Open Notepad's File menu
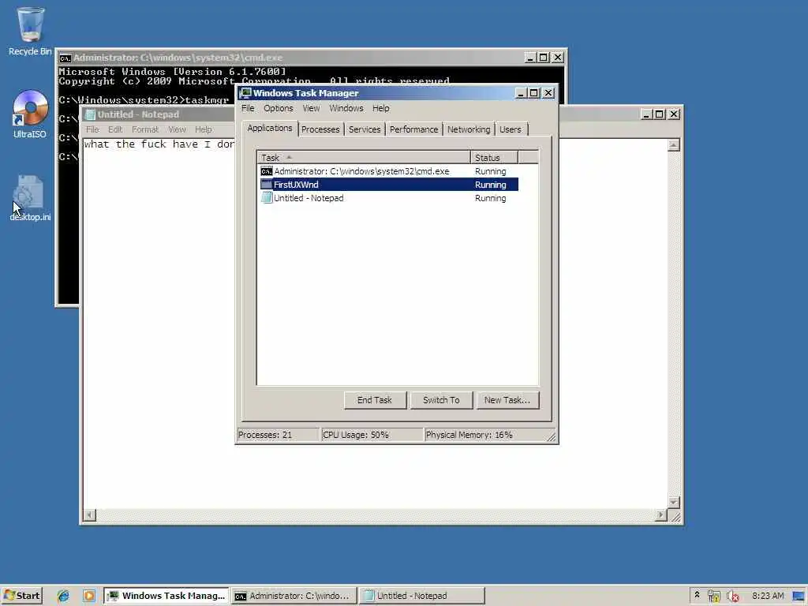 tap(92, 129)
